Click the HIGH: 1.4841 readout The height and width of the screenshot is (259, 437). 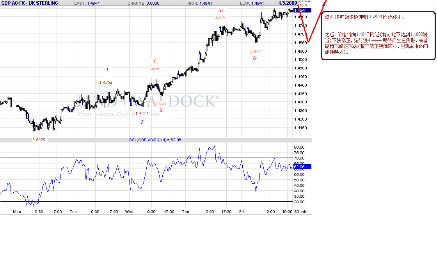(x=199, y=4)
